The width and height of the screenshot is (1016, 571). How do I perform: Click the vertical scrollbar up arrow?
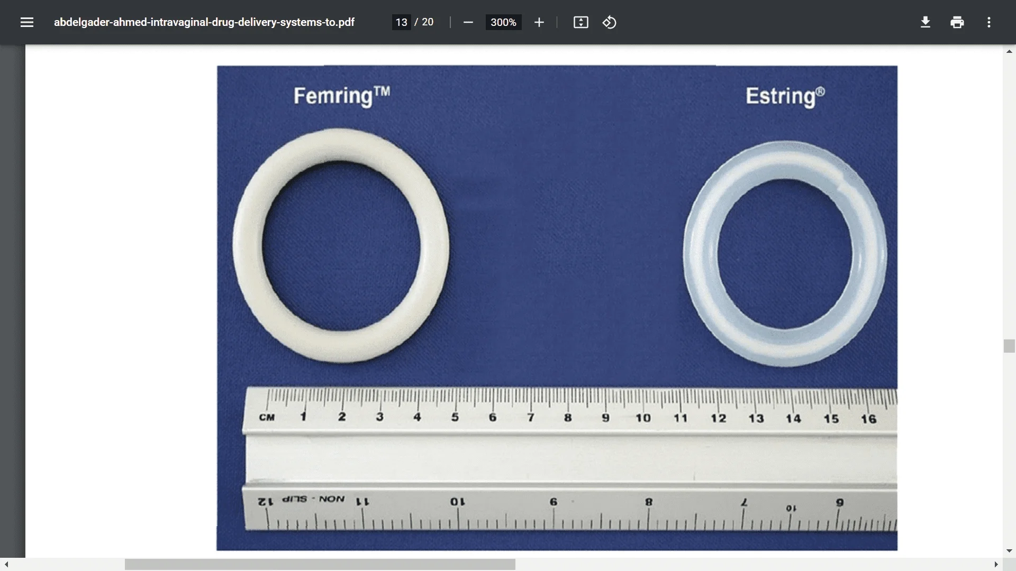pos(1009,51)
